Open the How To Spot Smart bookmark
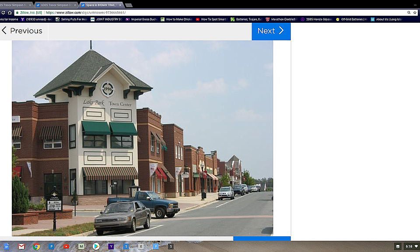This screenshot has width=420, height=252. [211, 19]
